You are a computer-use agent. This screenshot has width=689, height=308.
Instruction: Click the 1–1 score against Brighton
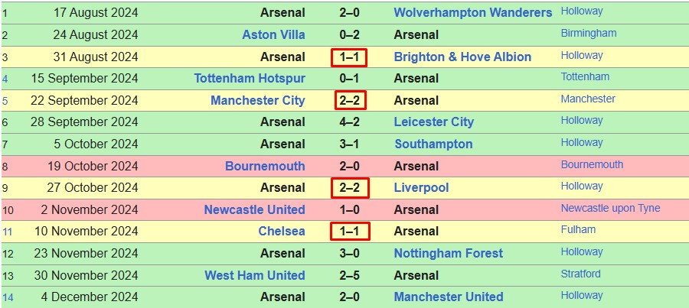tap(349, 57)
